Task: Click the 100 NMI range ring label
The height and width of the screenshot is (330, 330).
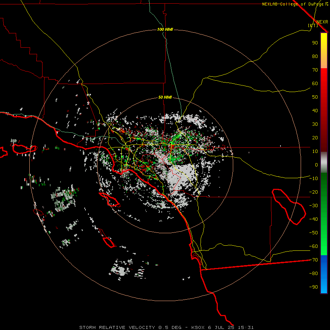Action: pos(165,29)
